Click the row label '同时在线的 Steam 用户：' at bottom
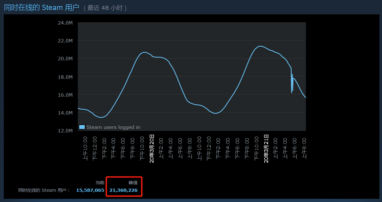 point(44,190)
